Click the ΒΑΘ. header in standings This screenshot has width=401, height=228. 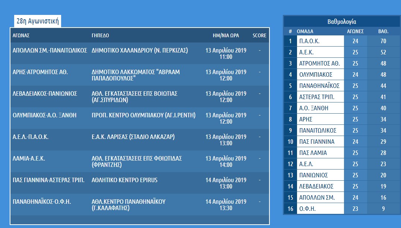click(x=383, y=31)
